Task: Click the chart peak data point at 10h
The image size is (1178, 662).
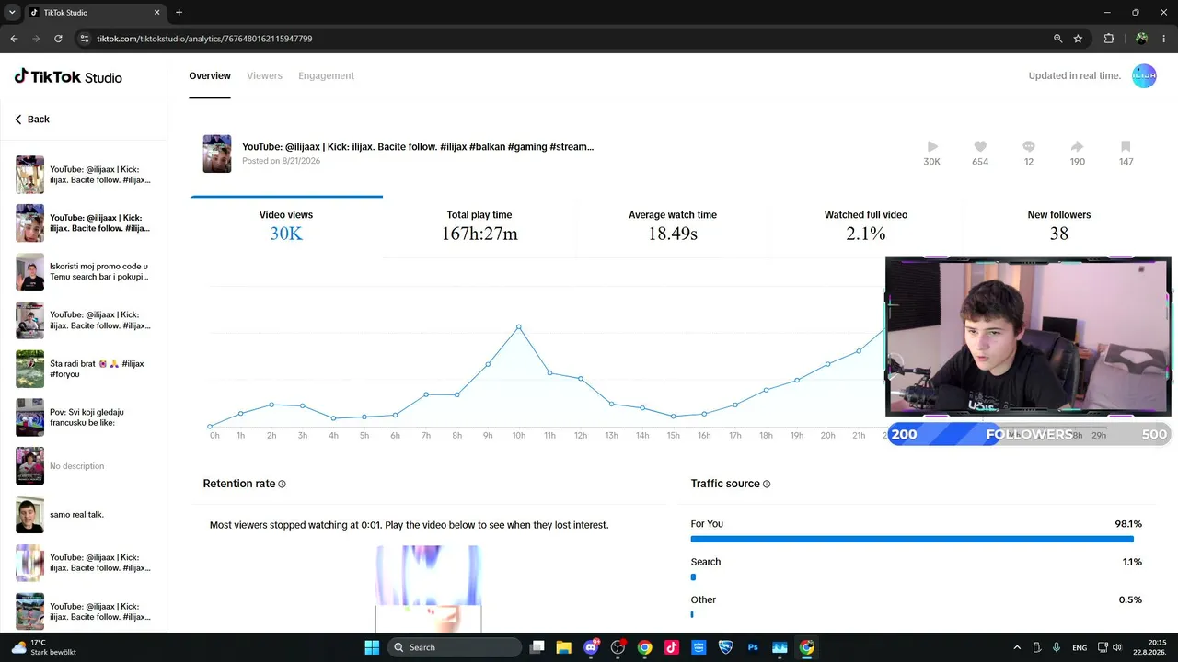Action: tap(519, 326)
